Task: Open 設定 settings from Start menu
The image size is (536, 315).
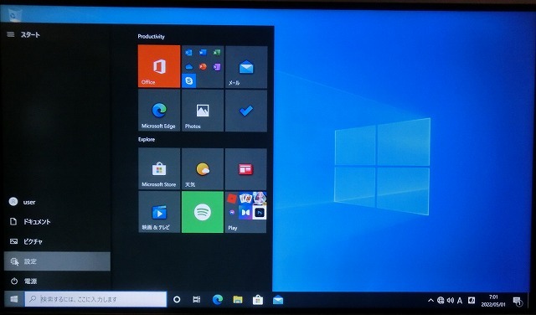Action: 57,261
